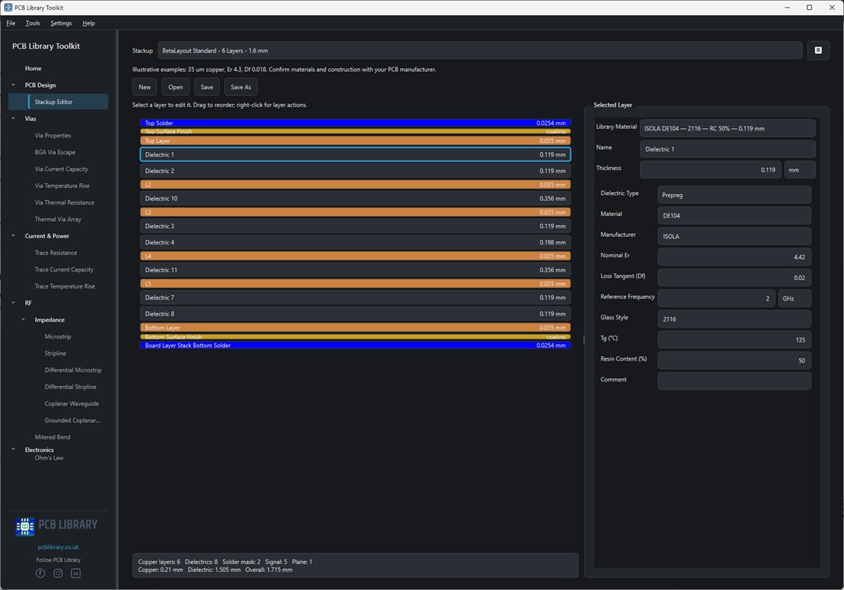Viewport: 844px width, 590px height.
Task: Collapse the RF tree section
Action: coord(13,303)
